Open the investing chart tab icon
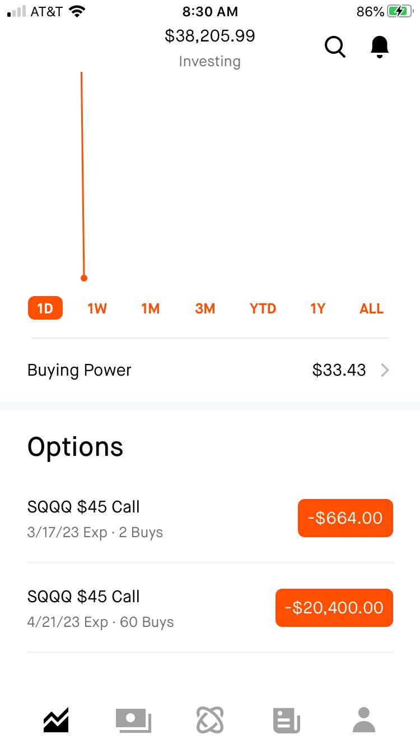Screen dimensions: 420x748 (56, 720)
